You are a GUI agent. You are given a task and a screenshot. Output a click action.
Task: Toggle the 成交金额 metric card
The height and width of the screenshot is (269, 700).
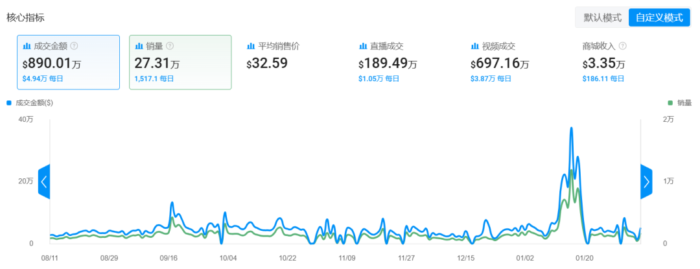coord(68,62)
